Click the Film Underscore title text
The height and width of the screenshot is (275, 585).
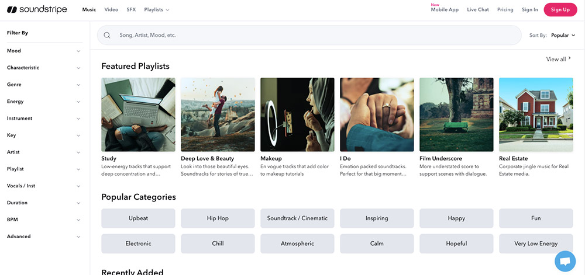point(441,159)
